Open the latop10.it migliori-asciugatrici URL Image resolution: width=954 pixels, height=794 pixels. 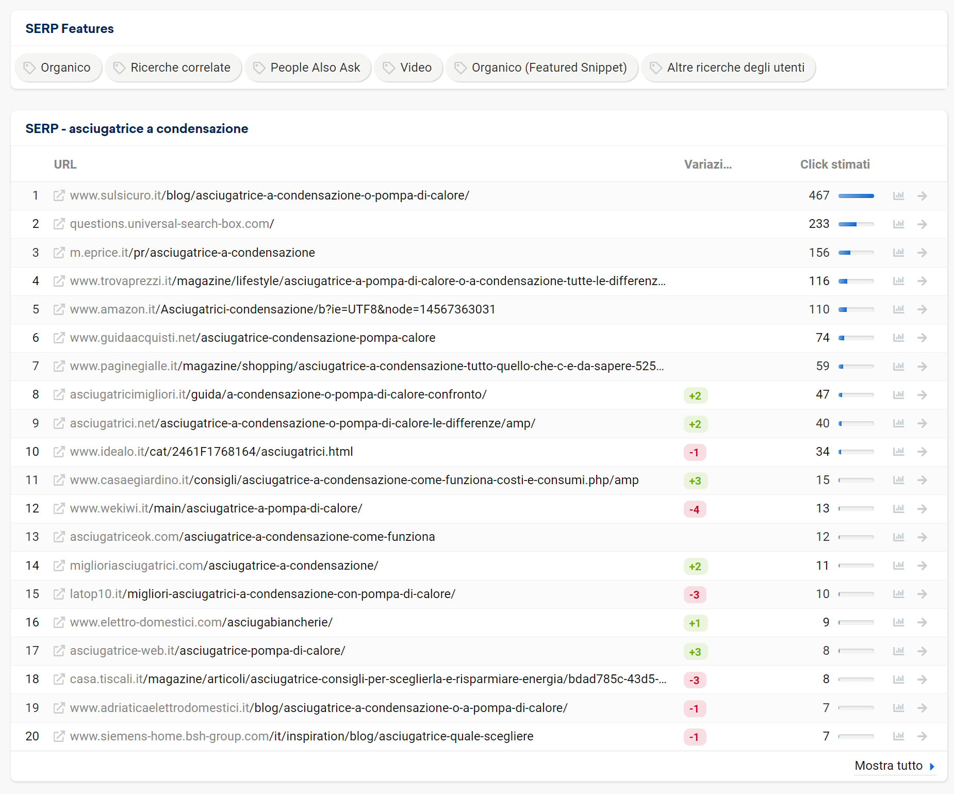262,594
